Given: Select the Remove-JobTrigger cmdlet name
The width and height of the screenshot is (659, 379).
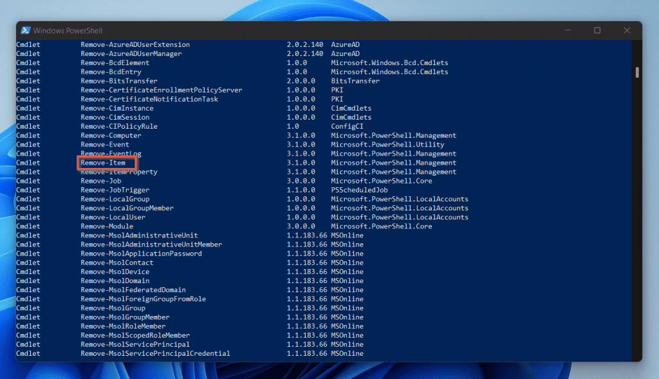Looking at the screenshot, I should click(x=115, y=190).
